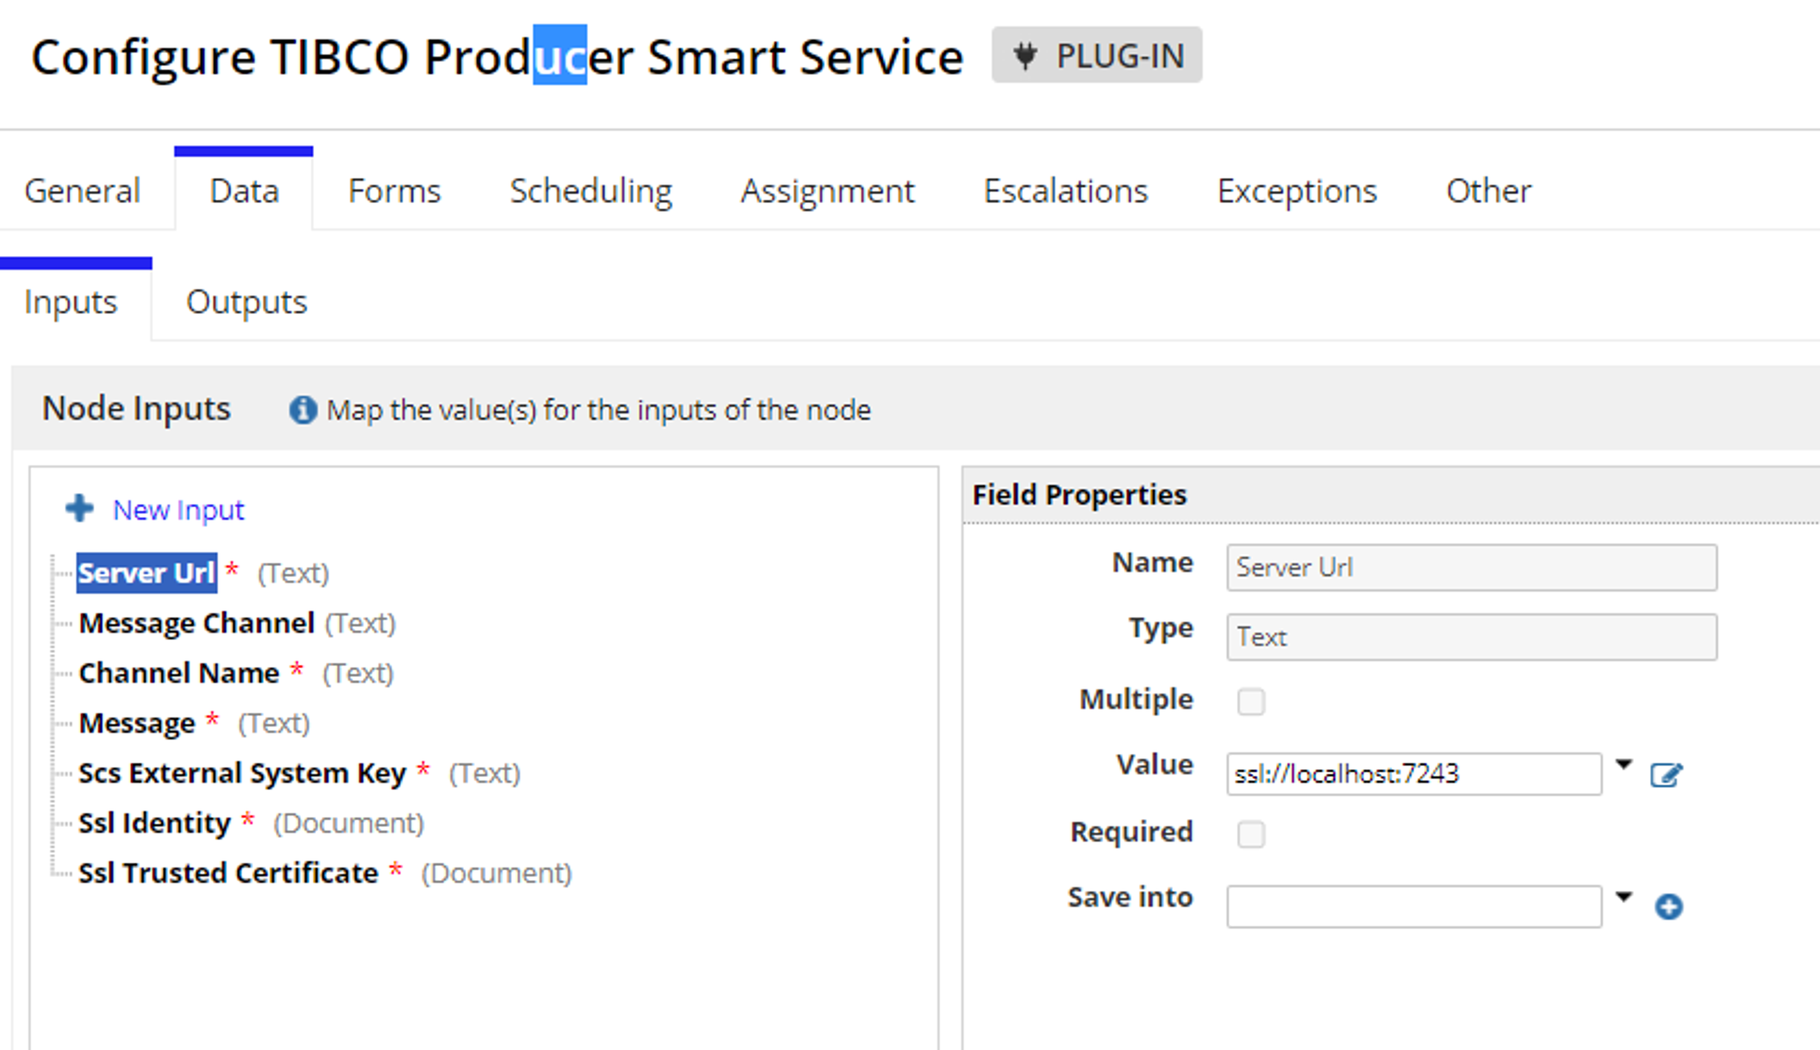The height and width of the screenshot is (1050, 1820).
Task: Open the expression editor icon next to Value
Action: pos(1666,775)
